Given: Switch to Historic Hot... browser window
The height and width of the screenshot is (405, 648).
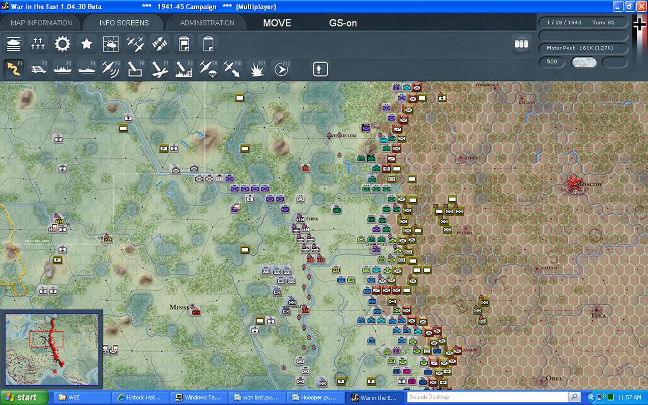Looking at the screenshot, I should (x=139, y=397).
